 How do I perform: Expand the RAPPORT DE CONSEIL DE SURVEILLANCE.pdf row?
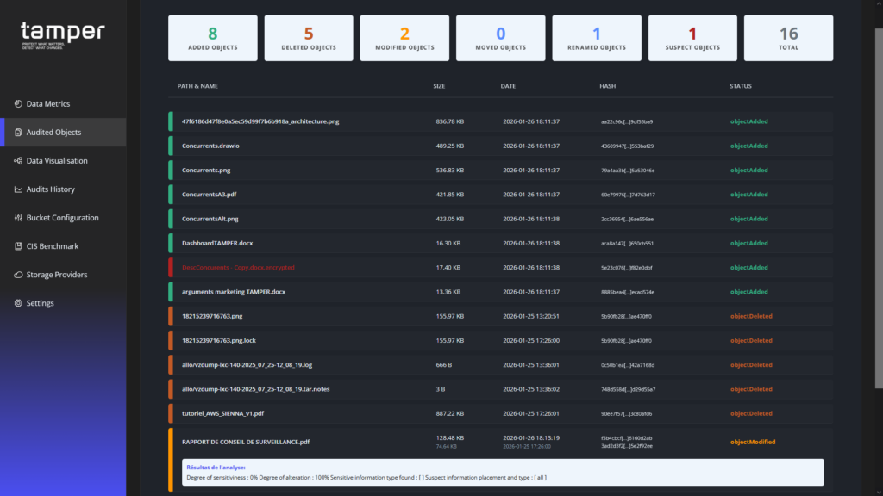[246, 442]
